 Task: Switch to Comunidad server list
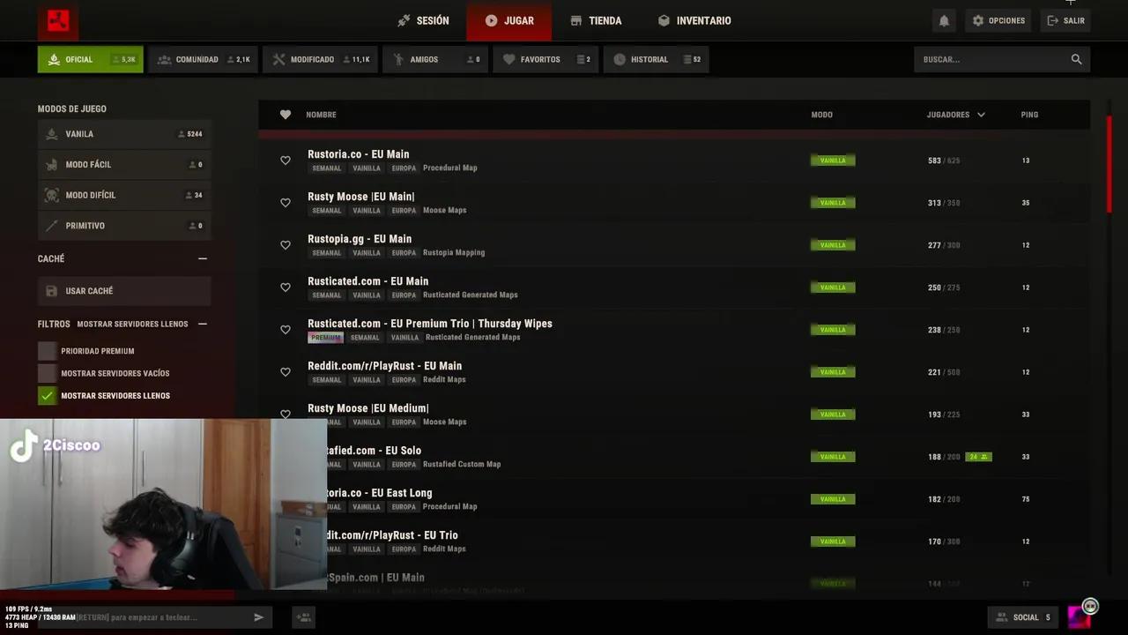[x=203, y=59]
